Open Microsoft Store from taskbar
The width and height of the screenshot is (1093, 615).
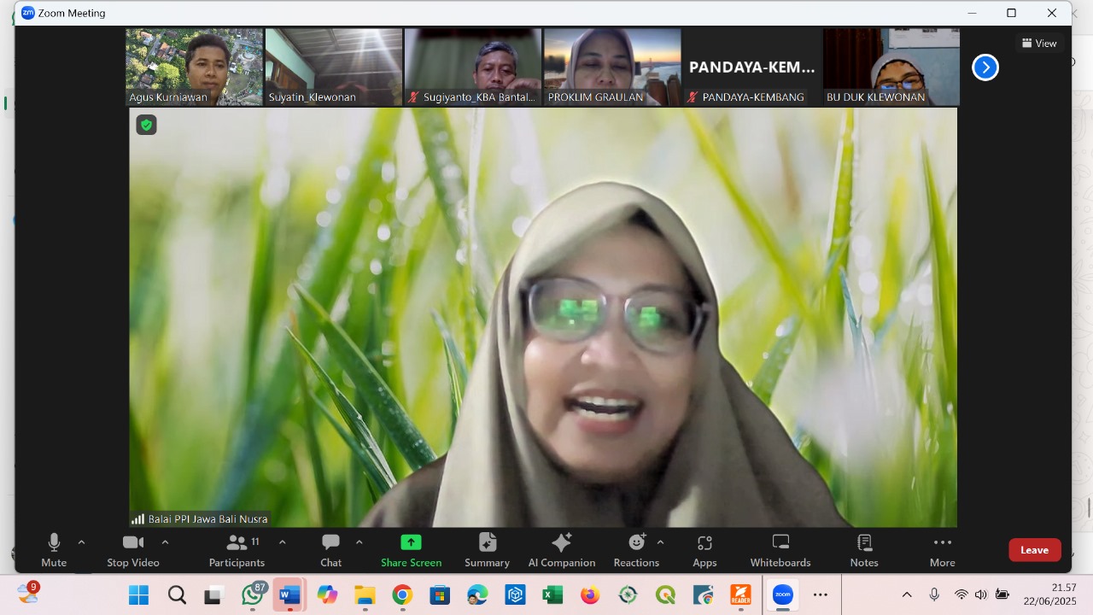pyautogui.click(x=440, y=594)
